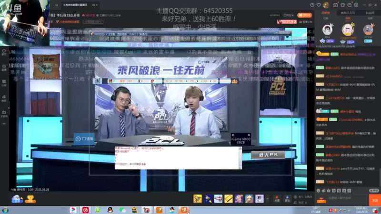The image size is (381, 214).
Task: Open the third ranked user's avatar
Action: point(368,29)
